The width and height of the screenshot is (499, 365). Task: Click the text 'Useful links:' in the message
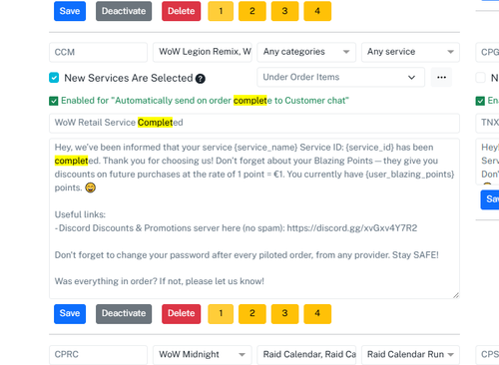[x=80, y=214]
